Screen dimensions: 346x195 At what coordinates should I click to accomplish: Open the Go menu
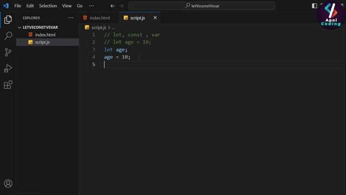coord(79,6)
